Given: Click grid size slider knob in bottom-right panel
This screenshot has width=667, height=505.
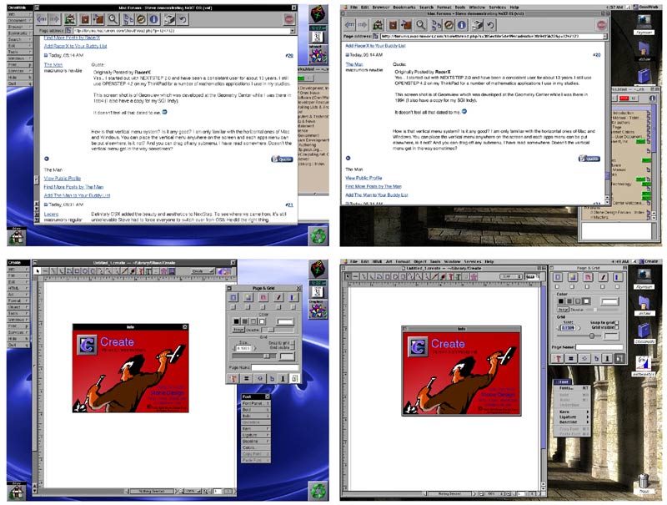Looking at the screenshot, I should [592, 336].
